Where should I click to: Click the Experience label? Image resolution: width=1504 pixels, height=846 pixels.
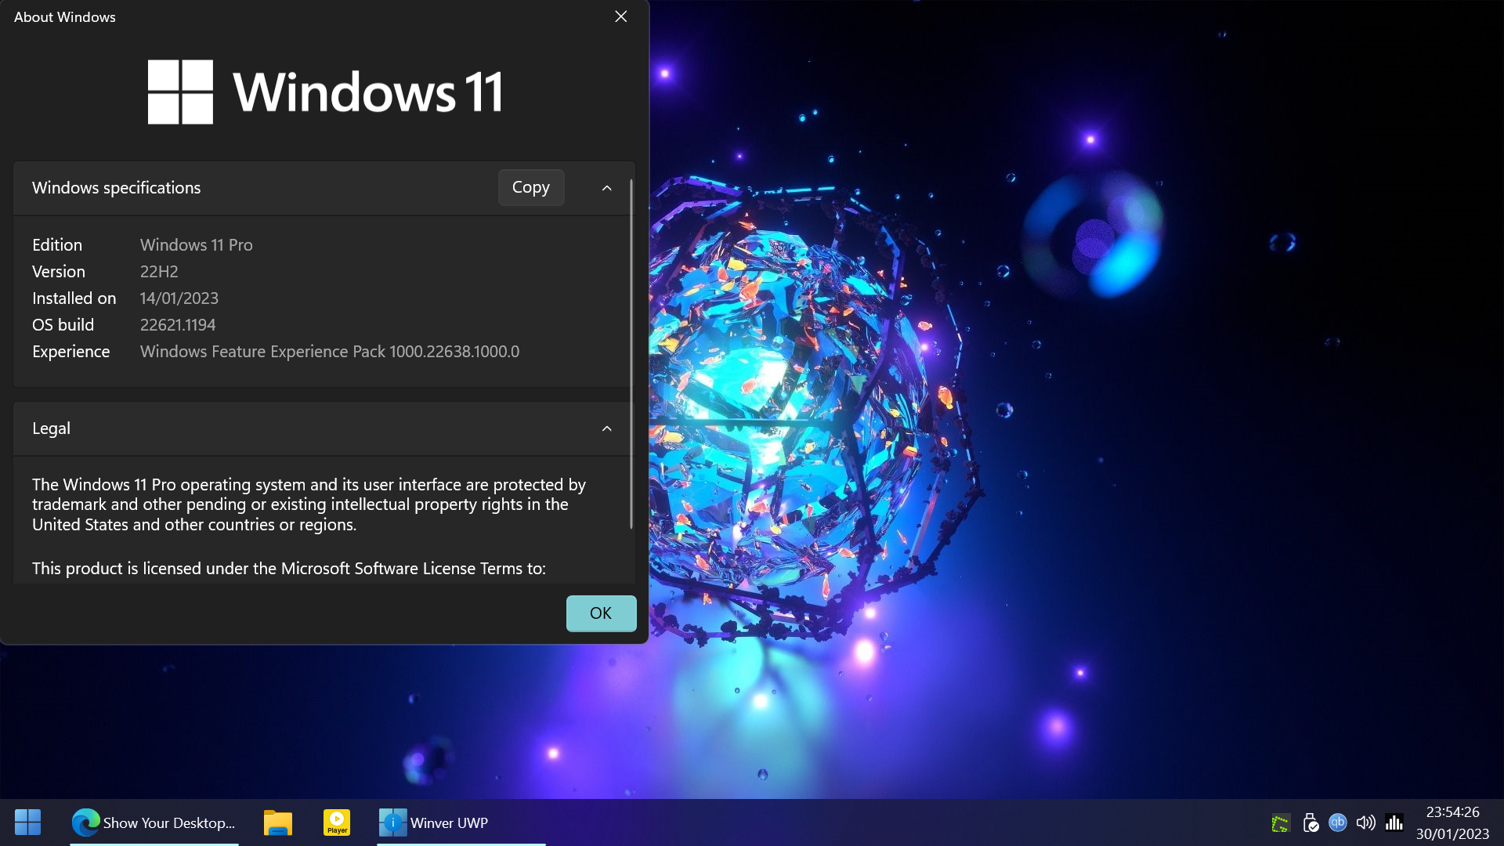[71, 351]
